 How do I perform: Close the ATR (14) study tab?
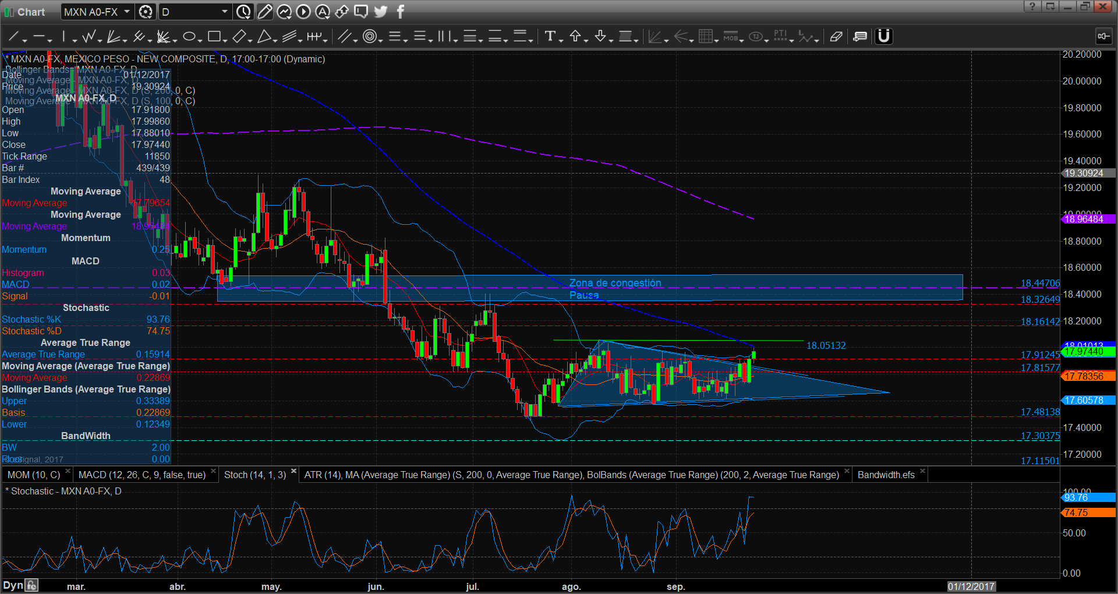coord(847,471)
